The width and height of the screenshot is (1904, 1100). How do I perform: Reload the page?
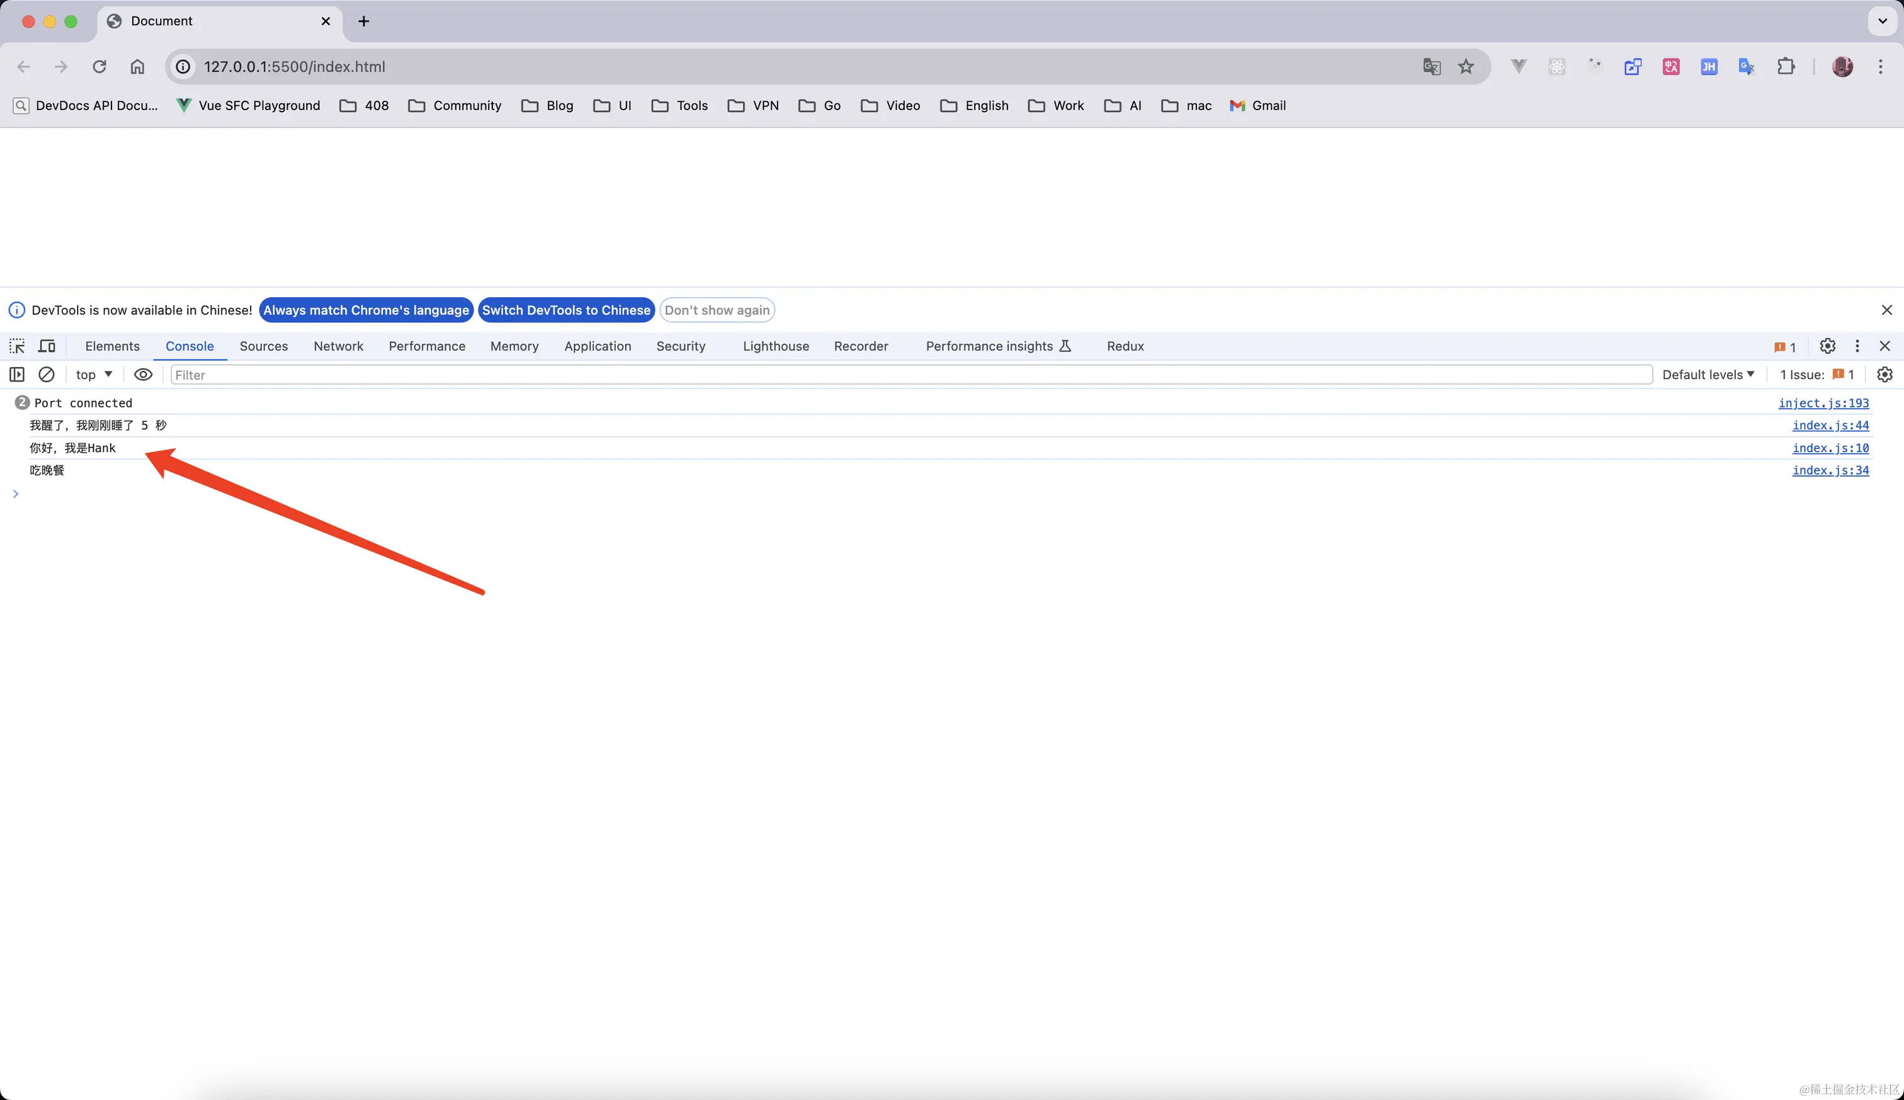(x=99, y=67)
